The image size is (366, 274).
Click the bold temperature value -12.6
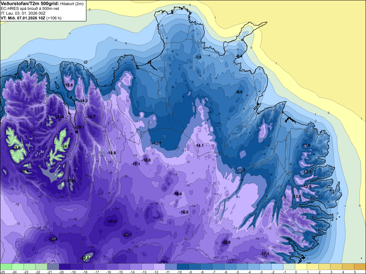click(x=307, y=187)
